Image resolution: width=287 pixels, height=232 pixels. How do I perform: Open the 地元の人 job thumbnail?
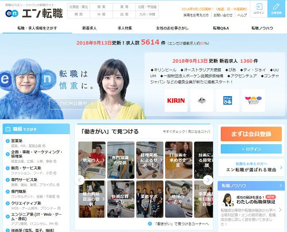(x=92, y=160)
